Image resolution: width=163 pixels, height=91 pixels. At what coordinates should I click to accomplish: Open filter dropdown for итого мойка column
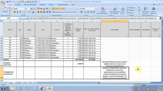pos(128,36)
